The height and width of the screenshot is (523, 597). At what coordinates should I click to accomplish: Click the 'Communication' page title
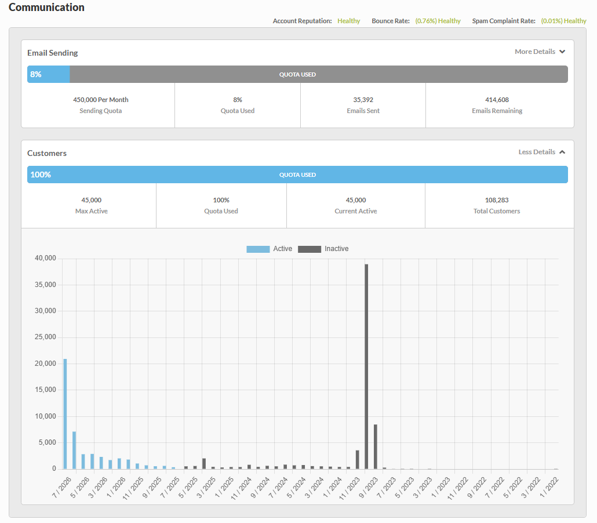46,7
